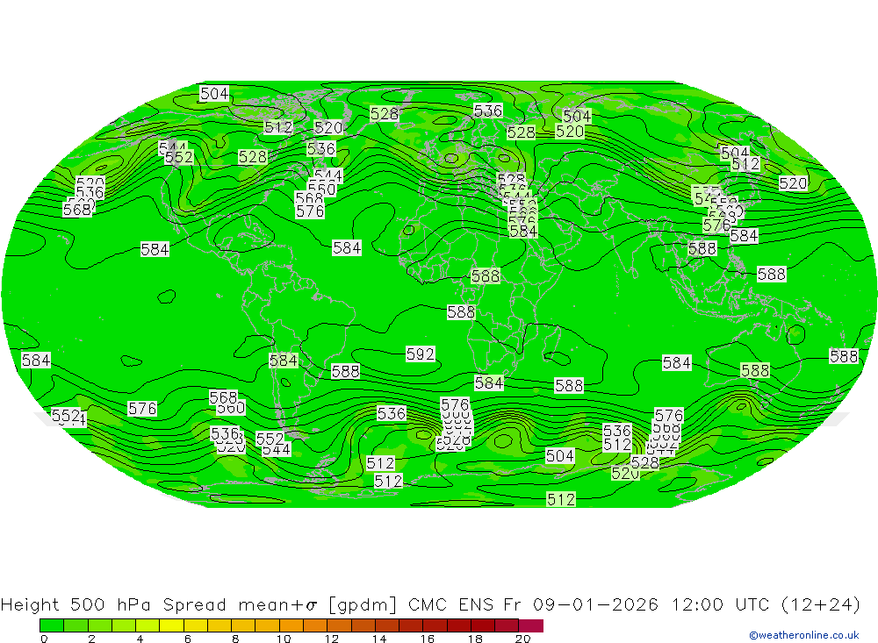Screen dimensions: 878x643
Task: Click the "536" contour label above Scandinavia
Action: (487, 111)
